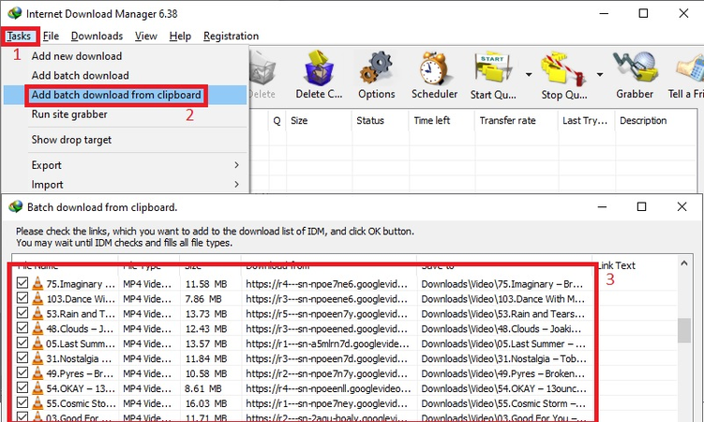Select Run site grabber menu entry
Viewport: 704px width, 422px height.
pos(69,114)
